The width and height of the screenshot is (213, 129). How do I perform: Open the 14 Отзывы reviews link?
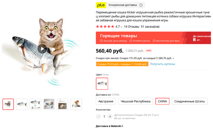[132, 27]
